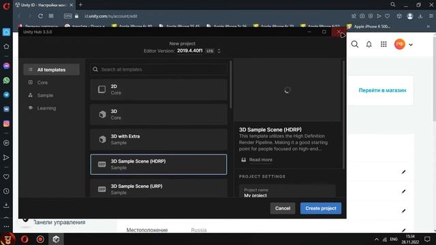The width and height of the screenshot is (436, 245).
Task: Choose the 3D Core template
Action: pos(159,114)
